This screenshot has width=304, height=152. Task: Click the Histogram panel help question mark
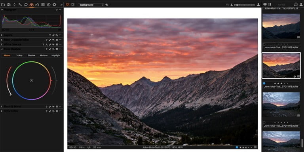(x=57, y=9)
